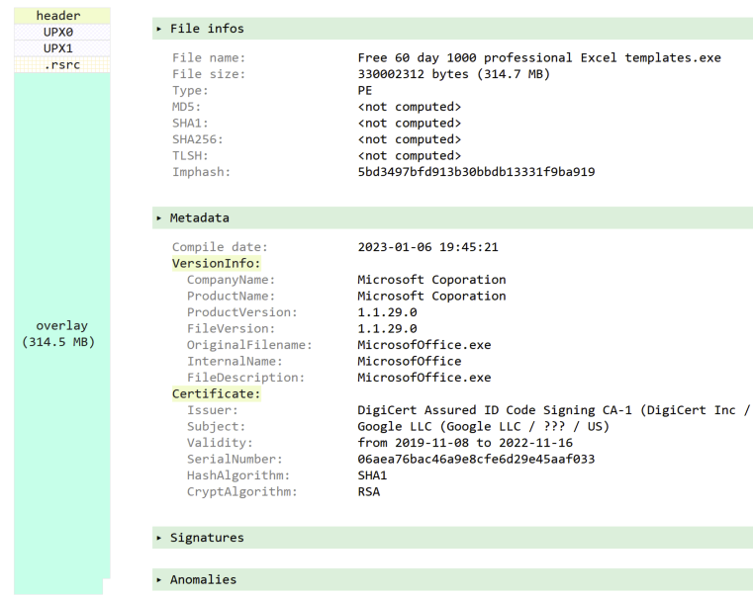Viewport: 753px width, 599px height.
Task: Select file name 'Free 60 day 1000 professional Excel templates.exe'
Action: coord(539,58)
